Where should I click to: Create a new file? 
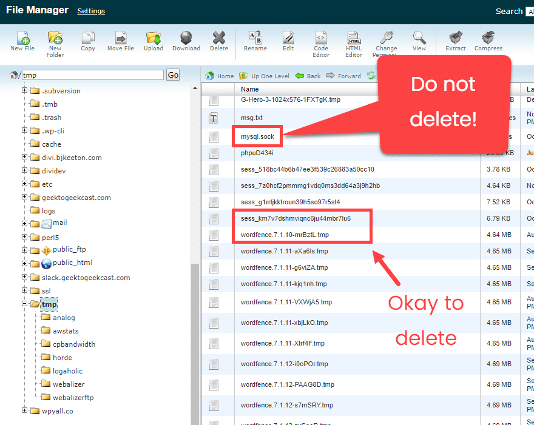(x=22, y=41)
